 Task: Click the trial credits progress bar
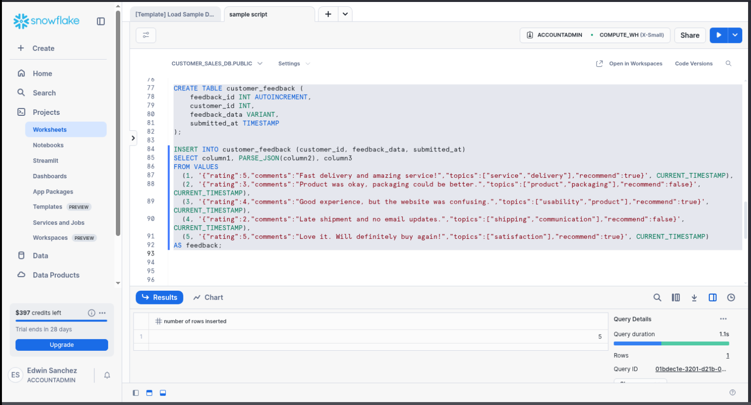click(61, 320)
